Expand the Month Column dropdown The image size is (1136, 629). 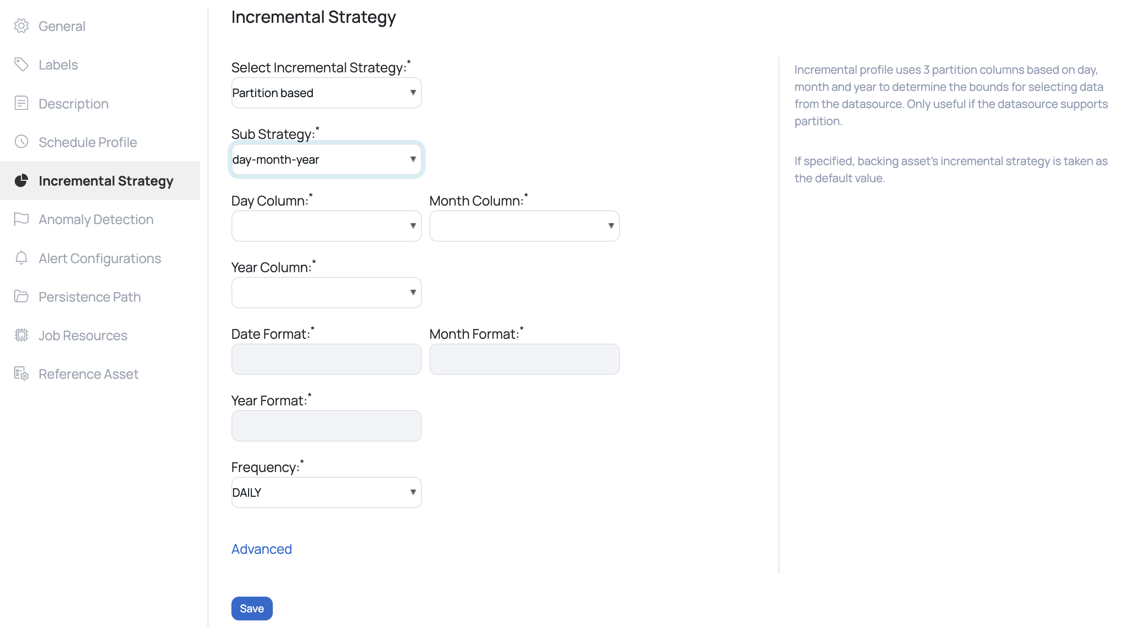524,226
